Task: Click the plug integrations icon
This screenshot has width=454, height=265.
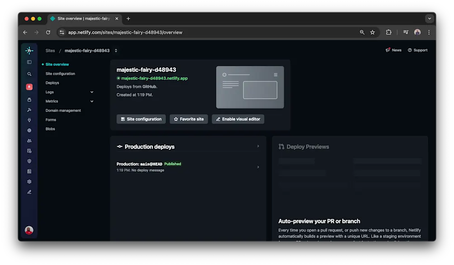Action: tap(29, 120)
